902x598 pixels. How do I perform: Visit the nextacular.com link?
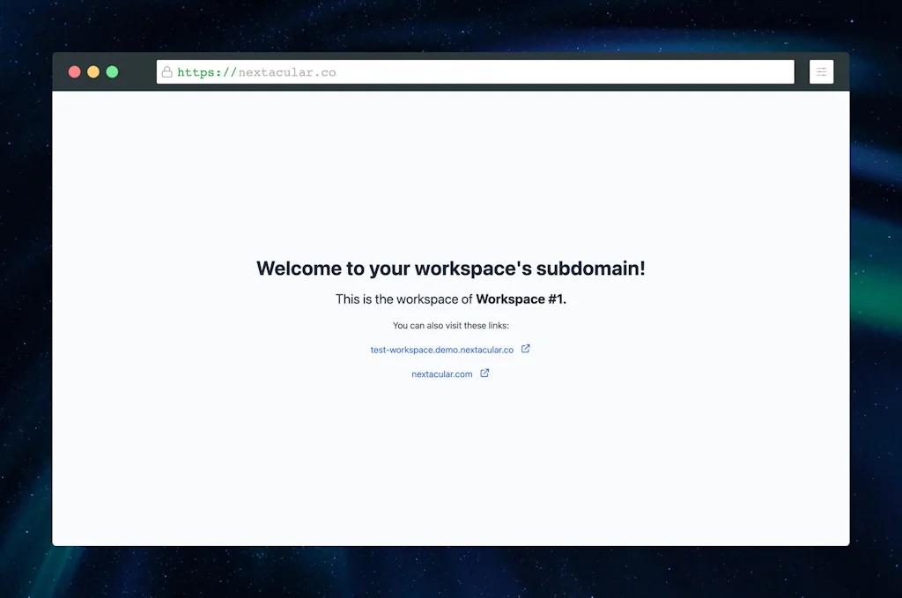pos(441,373)
